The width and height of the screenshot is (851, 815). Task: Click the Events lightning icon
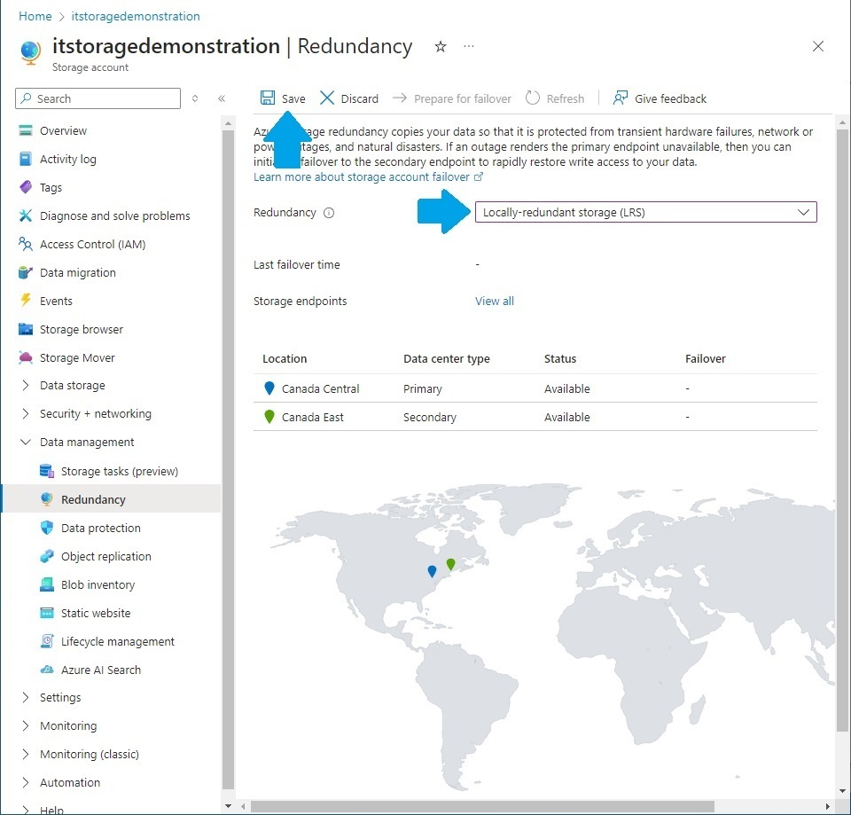point(26,301)
